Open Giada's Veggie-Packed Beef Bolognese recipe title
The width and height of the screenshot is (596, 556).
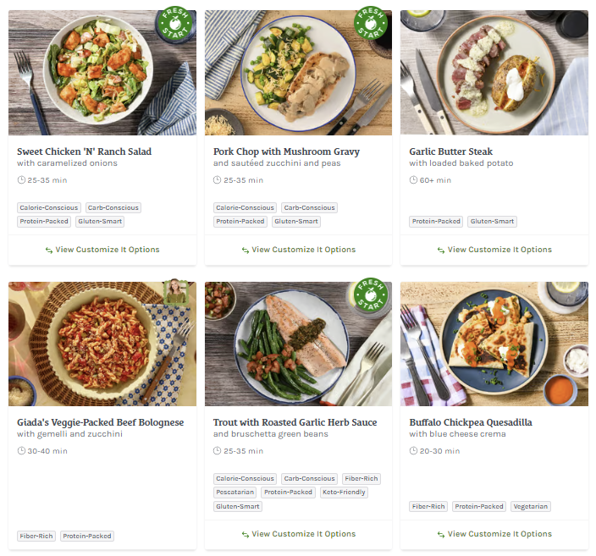pyautogui.click(x=100, y=422)
